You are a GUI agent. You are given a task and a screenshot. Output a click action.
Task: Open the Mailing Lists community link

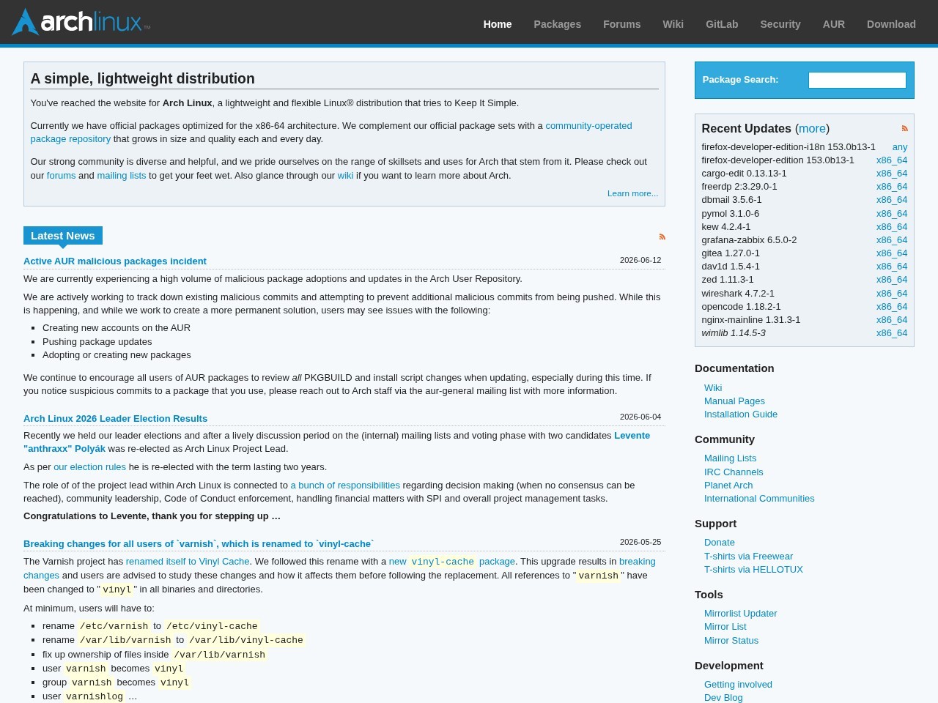730,458
